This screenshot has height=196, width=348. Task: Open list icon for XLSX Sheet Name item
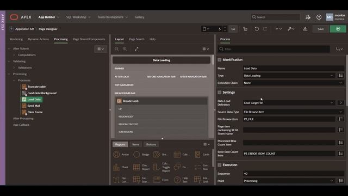[x=340, y=130]
